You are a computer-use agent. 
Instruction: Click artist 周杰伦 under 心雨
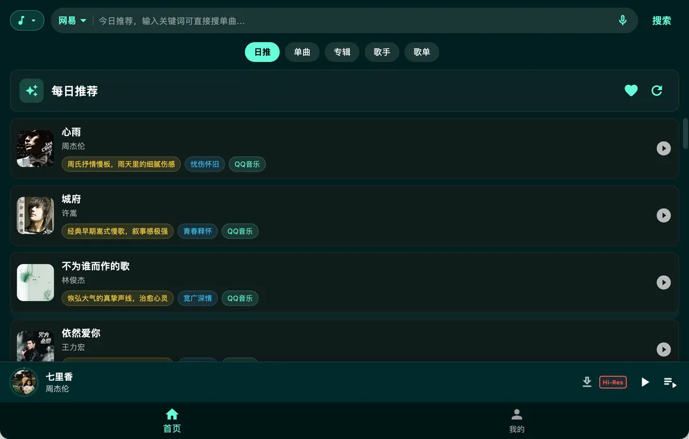pos(73,146)
